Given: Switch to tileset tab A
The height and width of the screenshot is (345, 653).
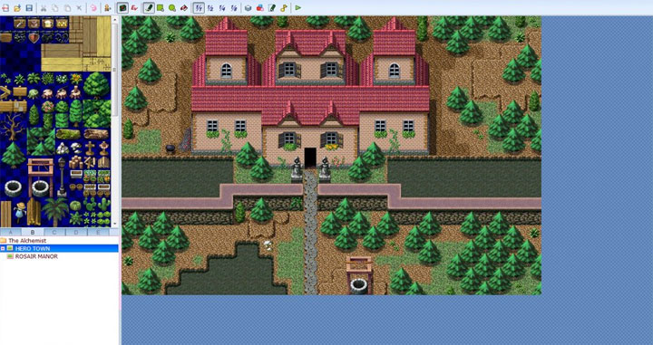Looking at the screenshot, I should click(10, 232).
